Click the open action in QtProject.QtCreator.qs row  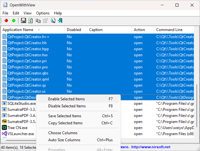(x=138, y=85)
